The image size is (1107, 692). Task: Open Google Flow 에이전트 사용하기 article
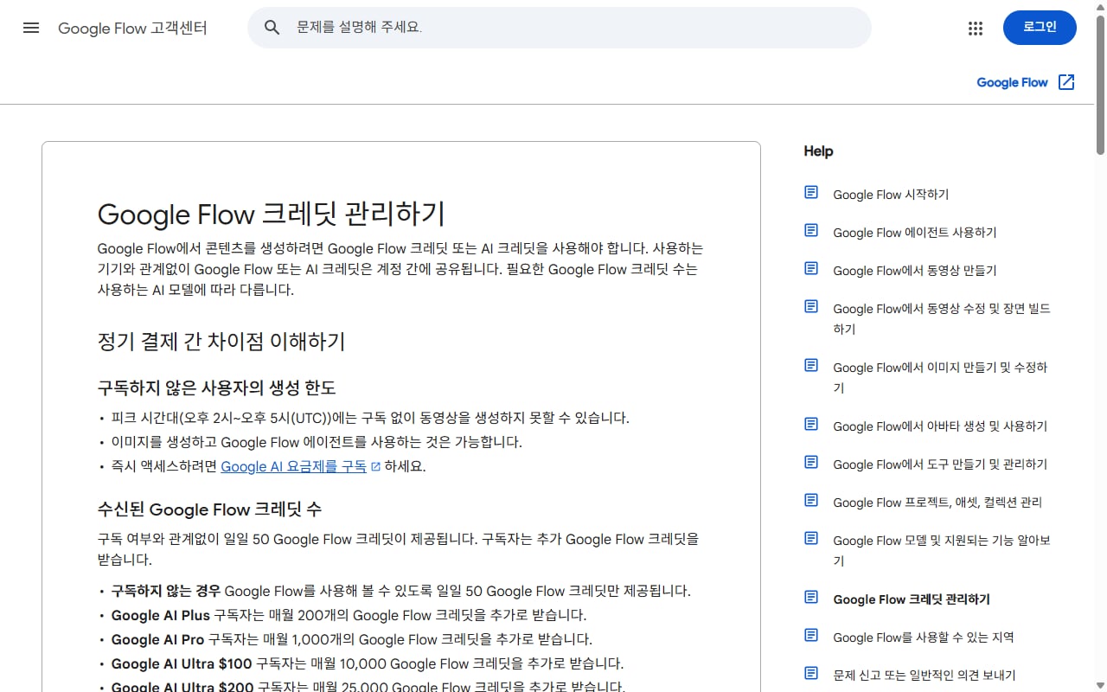[x=915, y=233]
